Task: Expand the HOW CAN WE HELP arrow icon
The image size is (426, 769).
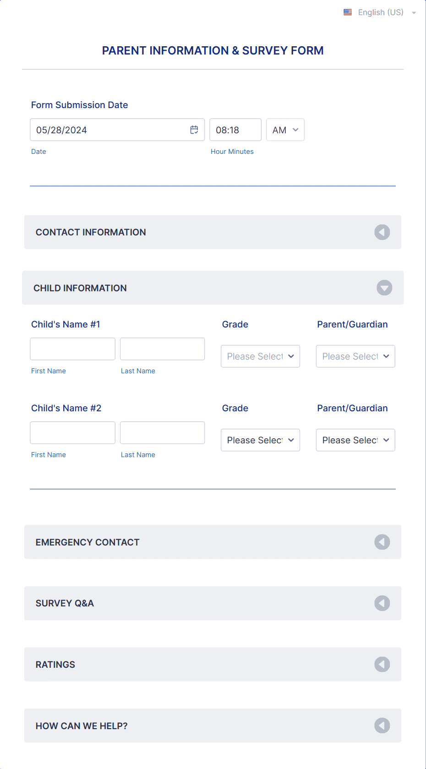Action: pyautogui.click(x=382, y=725)
